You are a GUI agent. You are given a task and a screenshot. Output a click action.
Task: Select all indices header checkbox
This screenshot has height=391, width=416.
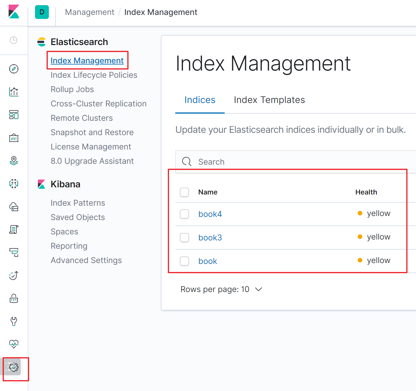(x=184, y=192)
